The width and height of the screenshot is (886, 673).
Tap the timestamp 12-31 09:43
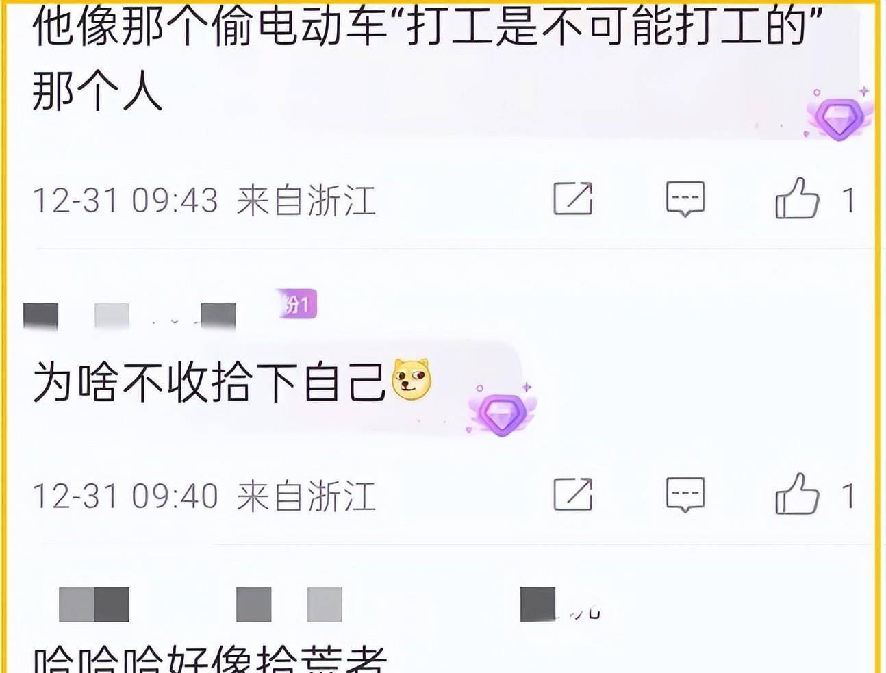125,201
